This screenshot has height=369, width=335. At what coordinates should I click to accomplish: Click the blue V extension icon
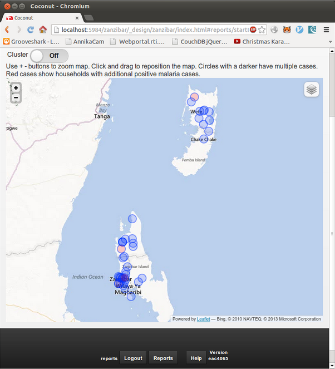tap(299, 29)
